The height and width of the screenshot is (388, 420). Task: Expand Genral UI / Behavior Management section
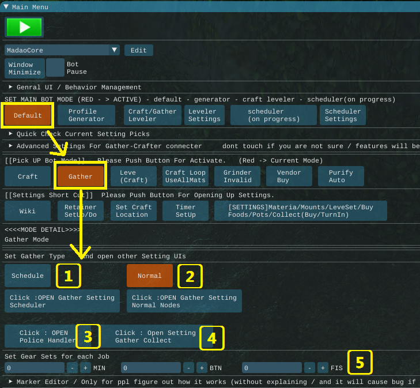[x=11, y=87]
